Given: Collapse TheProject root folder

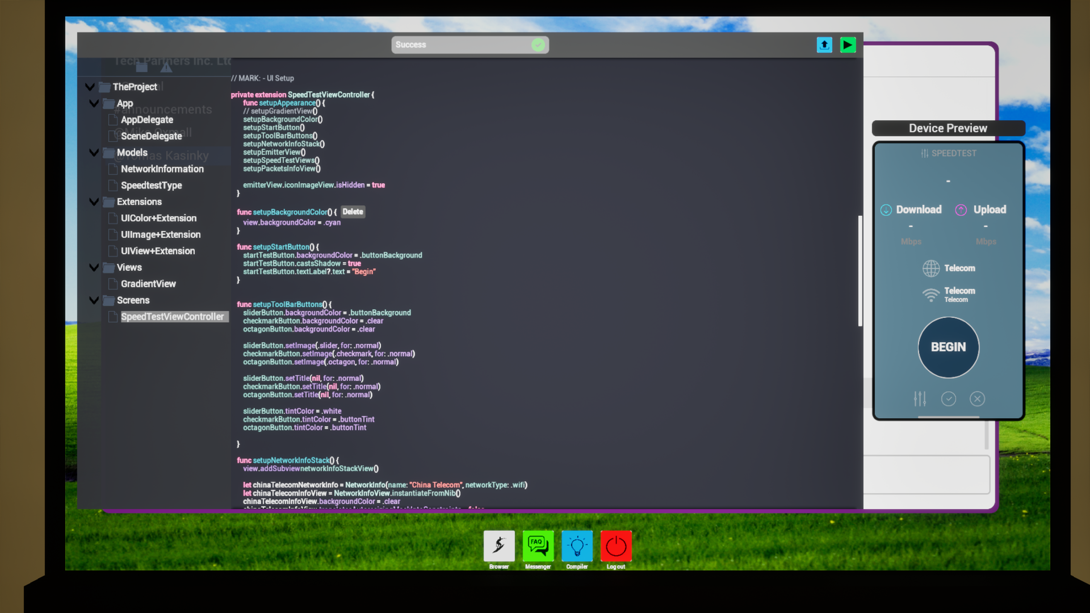Looking at the screenshot, I should point(90,87).
